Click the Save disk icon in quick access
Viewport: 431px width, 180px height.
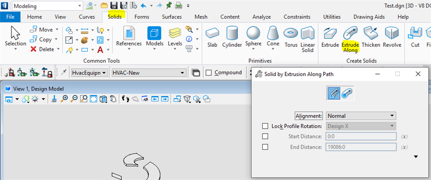click(114, 5)
